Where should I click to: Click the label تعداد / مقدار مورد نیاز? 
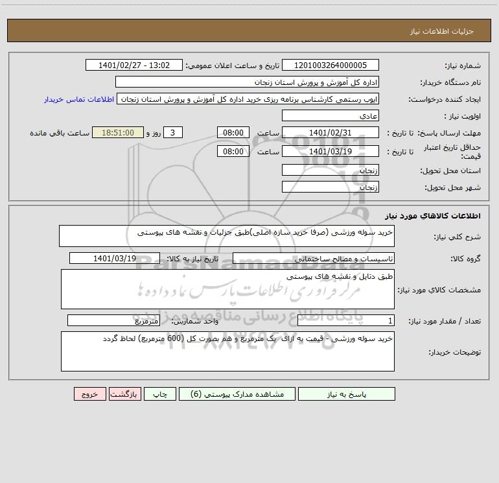click(445, 321)
